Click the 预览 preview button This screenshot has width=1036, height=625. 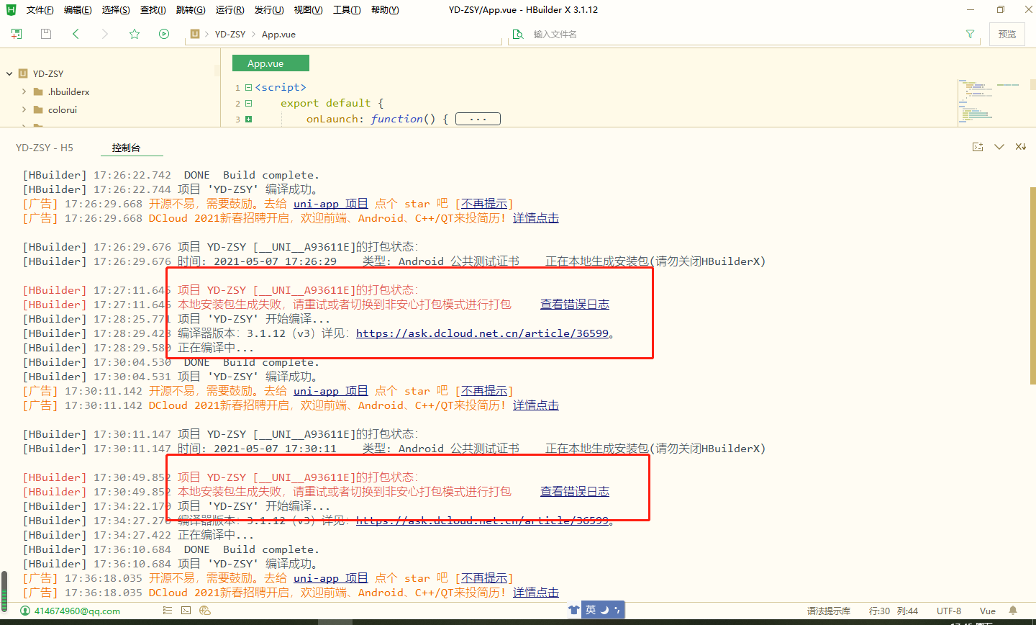click(x=1007, y=34)
